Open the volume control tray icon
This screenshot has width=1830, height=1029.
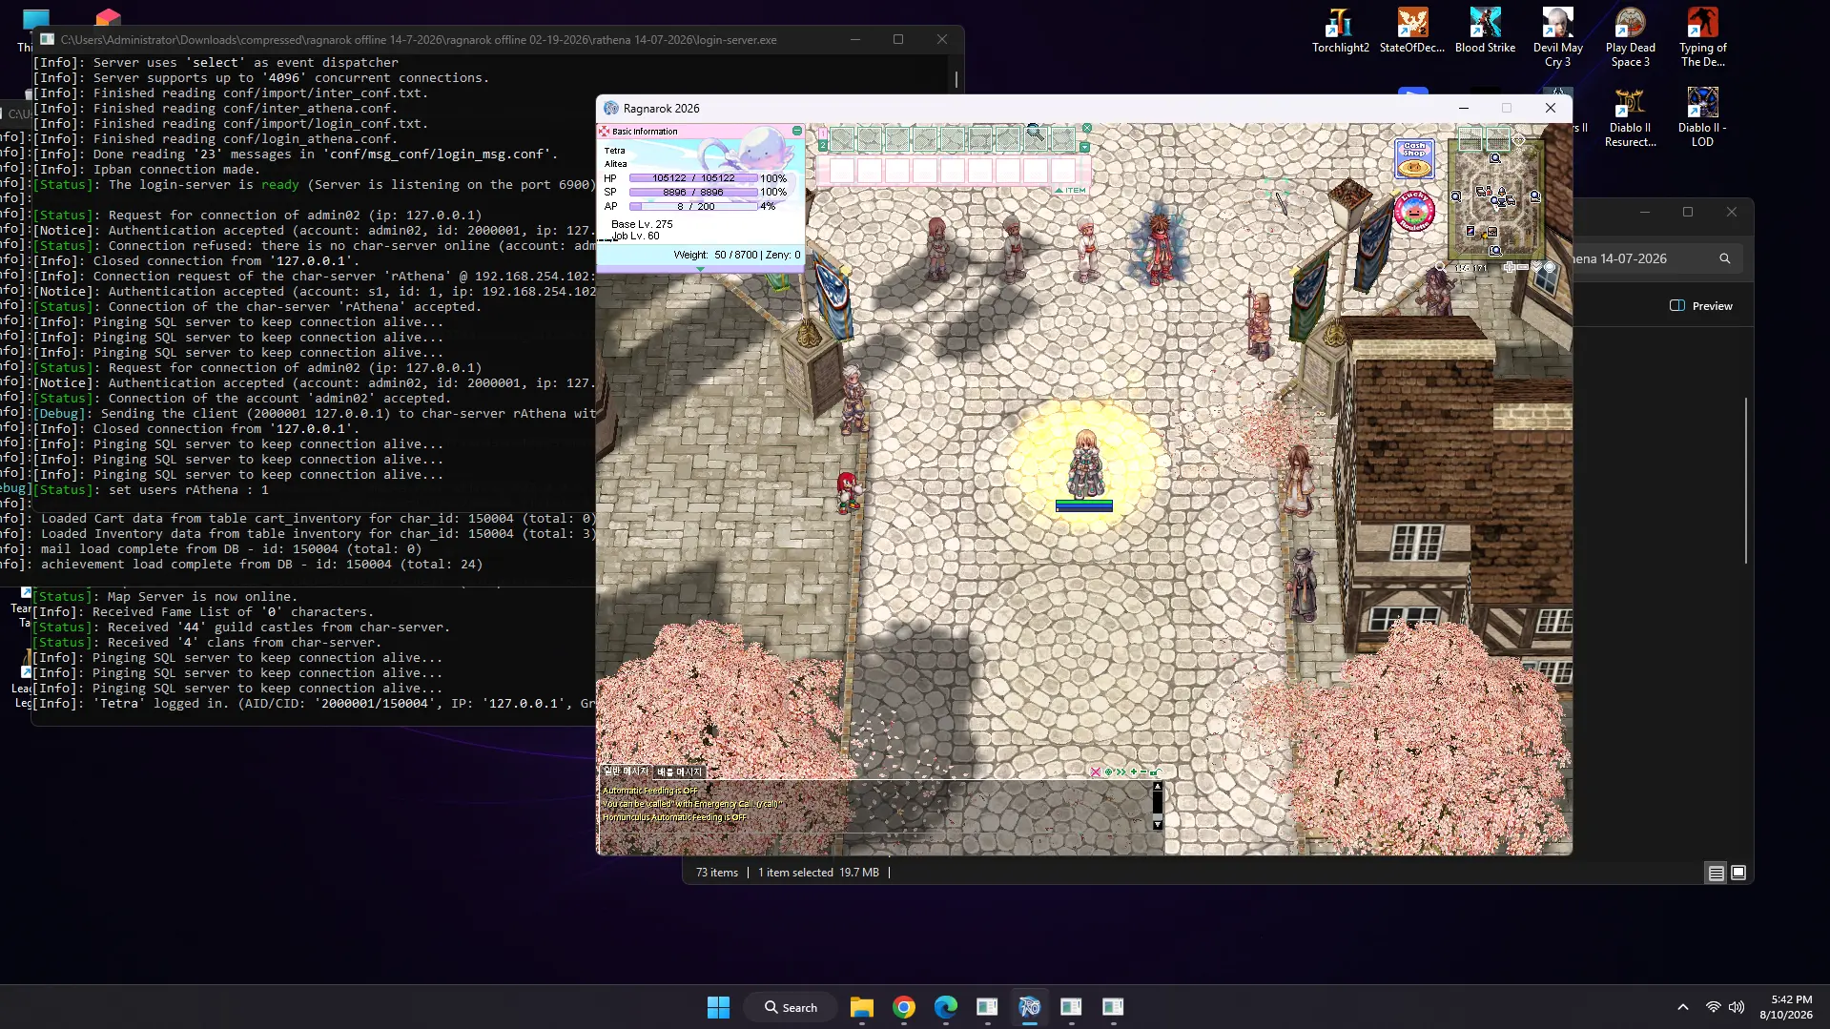1737,1007
